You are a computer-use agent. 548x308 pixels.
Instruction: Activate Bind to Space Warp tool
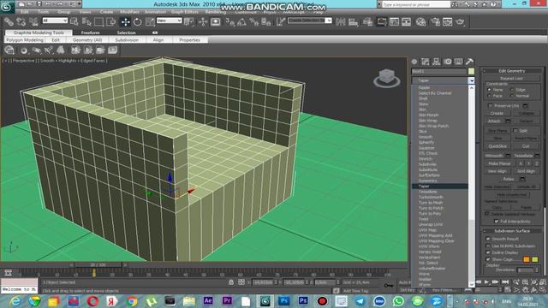point(33,22)
